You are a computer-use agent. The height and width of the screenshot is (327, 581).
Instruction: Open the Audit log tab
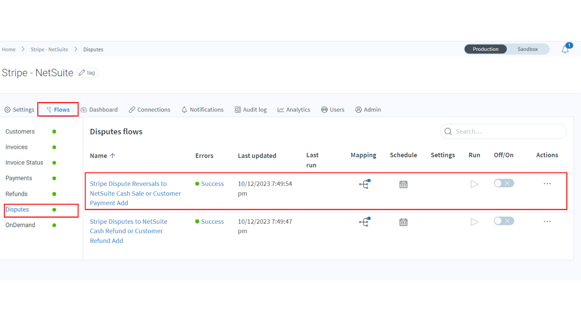[251, 110]
